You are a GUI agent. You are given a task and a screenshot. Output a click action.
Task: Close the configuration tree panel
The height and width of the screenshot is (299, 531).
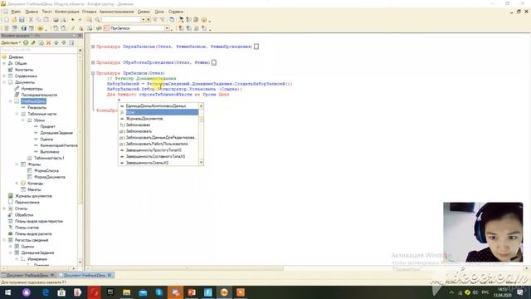click(80, 36)
